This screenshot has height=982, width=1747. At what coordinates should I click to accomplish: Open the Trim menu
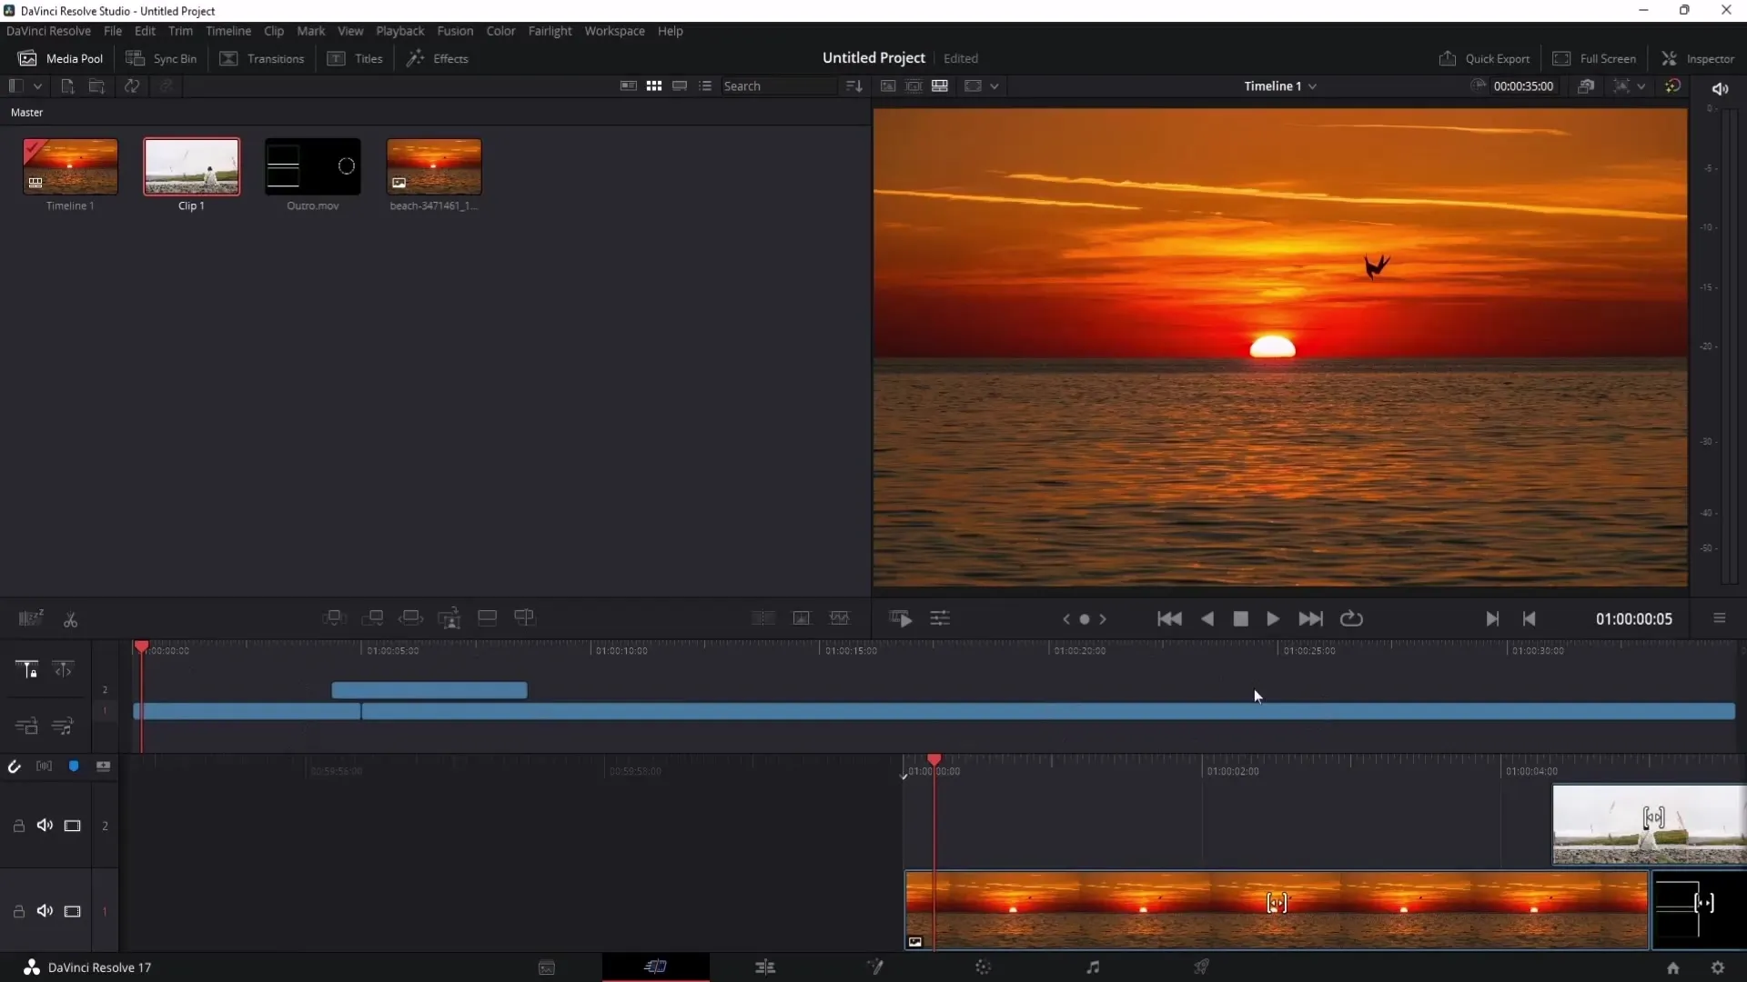click(x=180, y=31)
